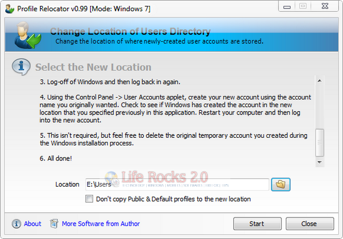Click the Location path input field

(177, 184)
